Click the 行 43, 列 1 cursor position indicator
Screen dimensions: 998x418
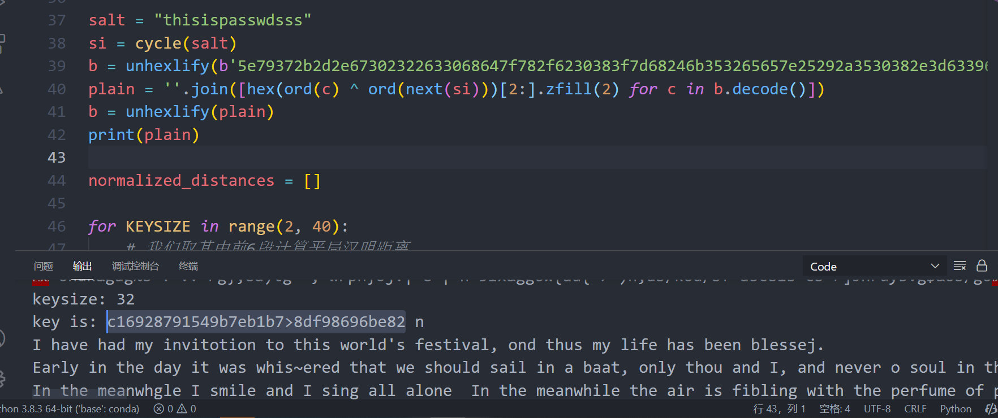click(x=779, y=408)
